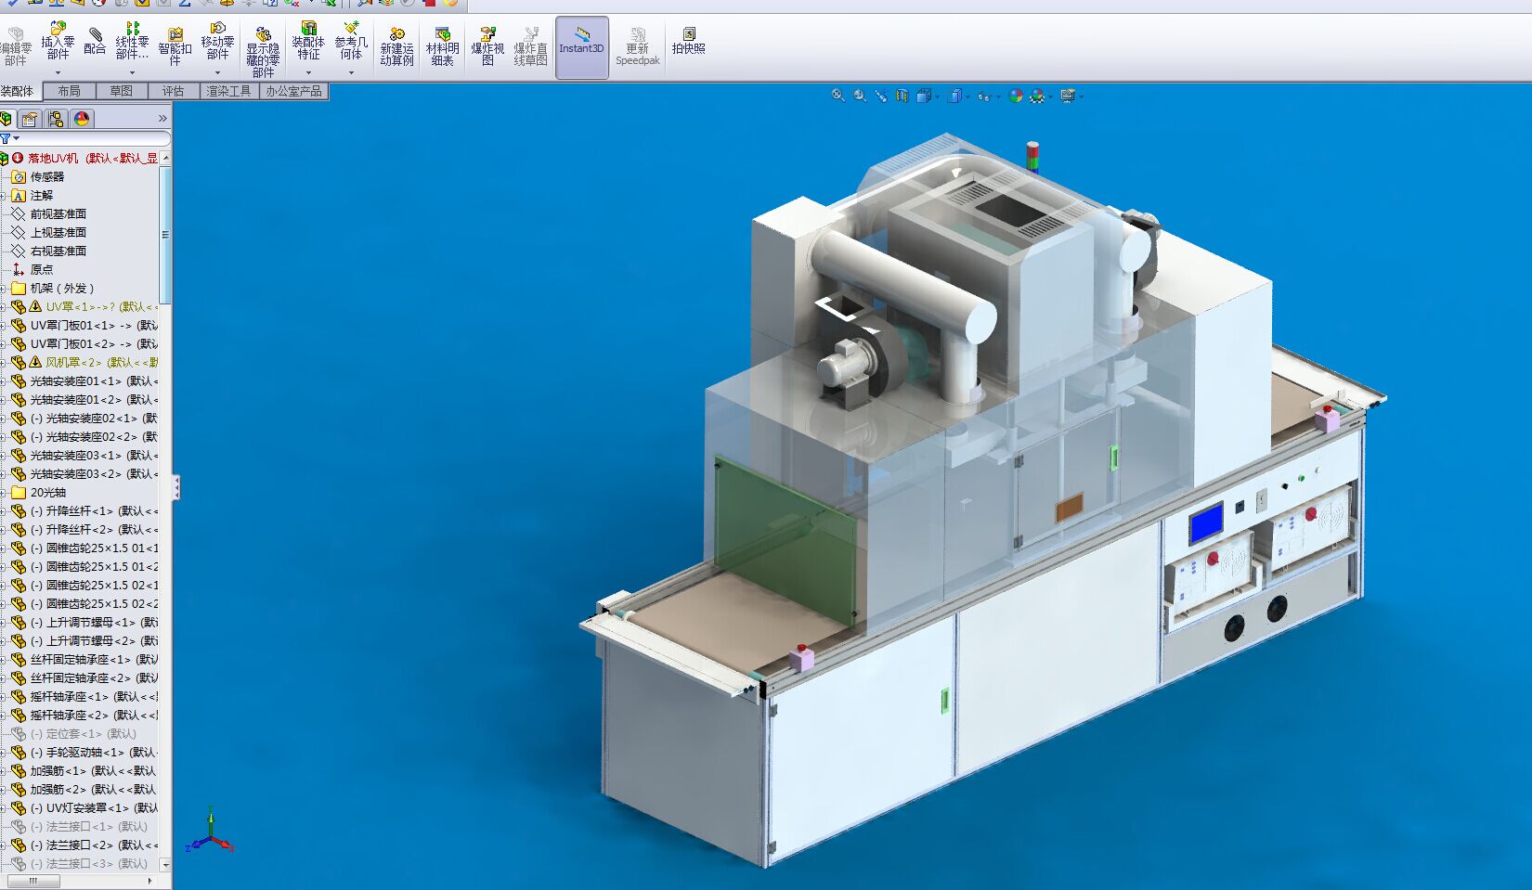This screenshot has width=1532, height=890.
Task: Click the Previous View icon
Action: click(x=881, y=96)
